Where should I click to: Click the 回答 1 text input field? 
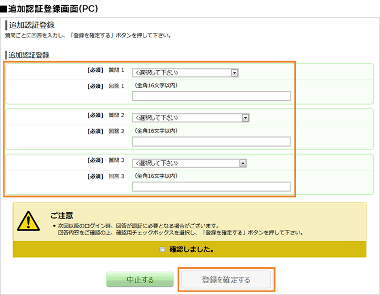(x=211, y=96)
